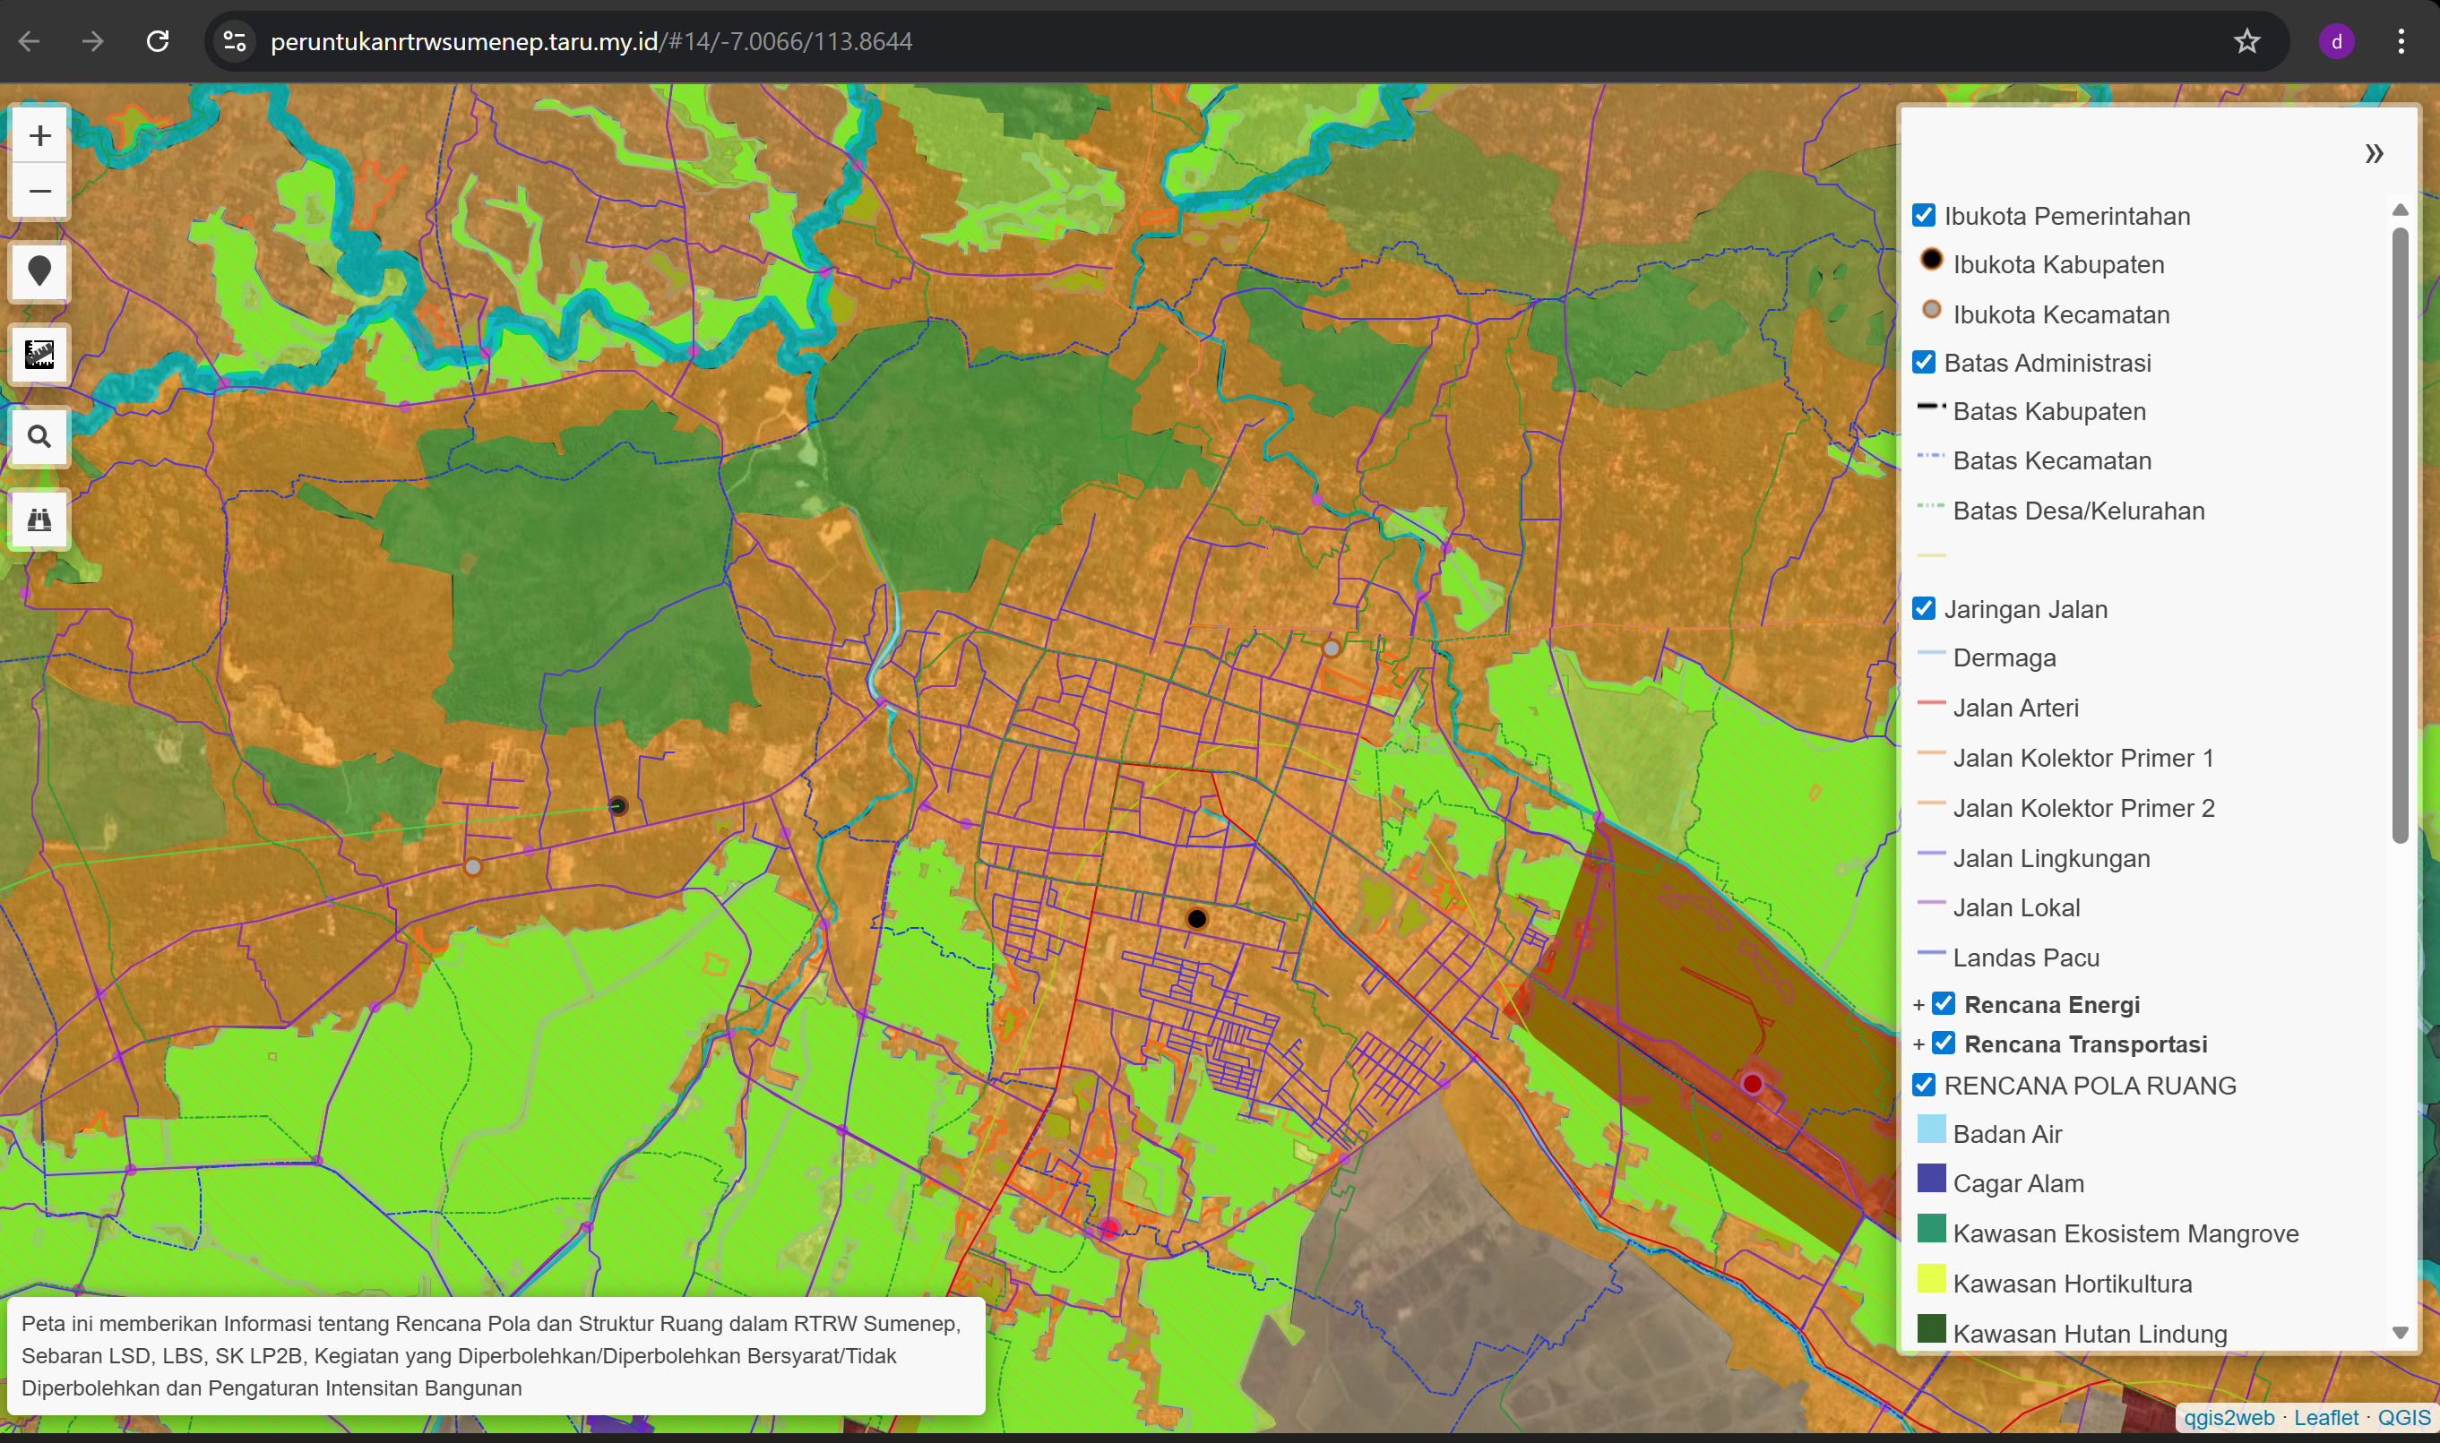The width and height of the screenshot is (2440, 1443).
Task: Click the browser address bar URL
Action: pos(591,42)
